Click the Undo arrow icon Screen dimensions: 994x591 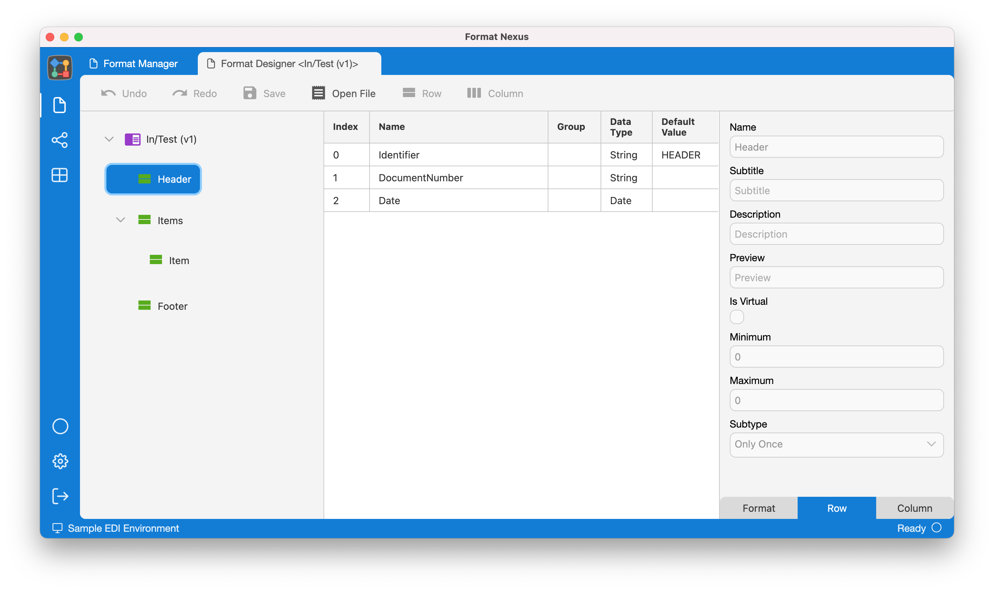point(109,93)
